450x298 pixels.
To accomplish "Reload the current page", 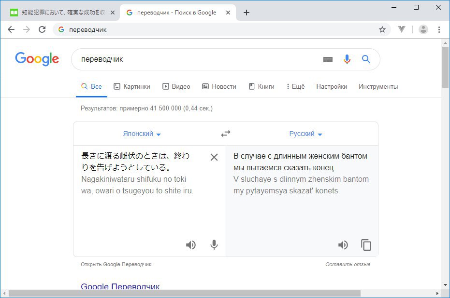I will coord(42,29).
